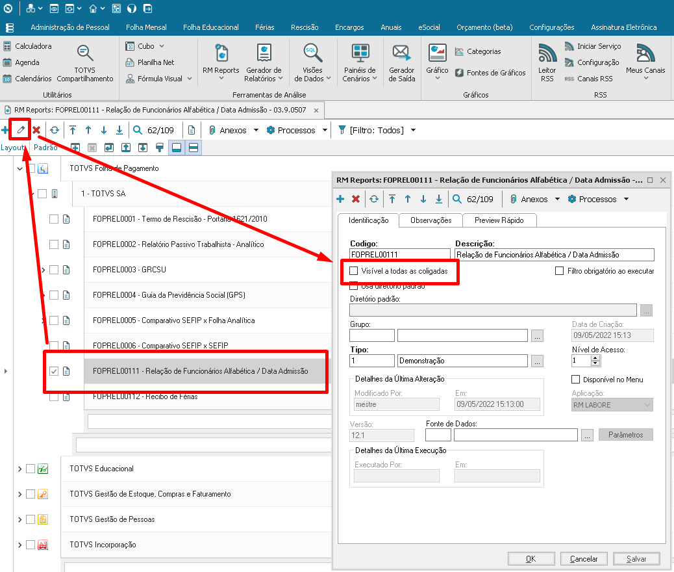The height and width of the screenshot is (572, 674).
Task: Click the Fonte de Dados ellipsis button
Action: 587,435
